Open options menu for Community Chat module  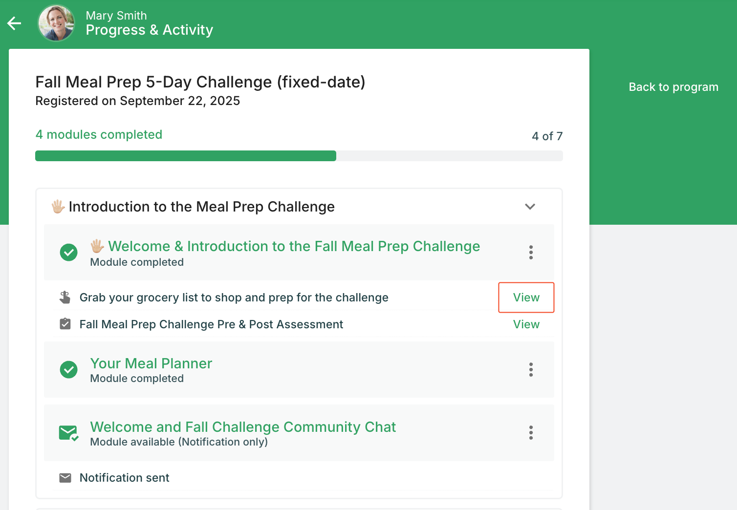(531, 432)
